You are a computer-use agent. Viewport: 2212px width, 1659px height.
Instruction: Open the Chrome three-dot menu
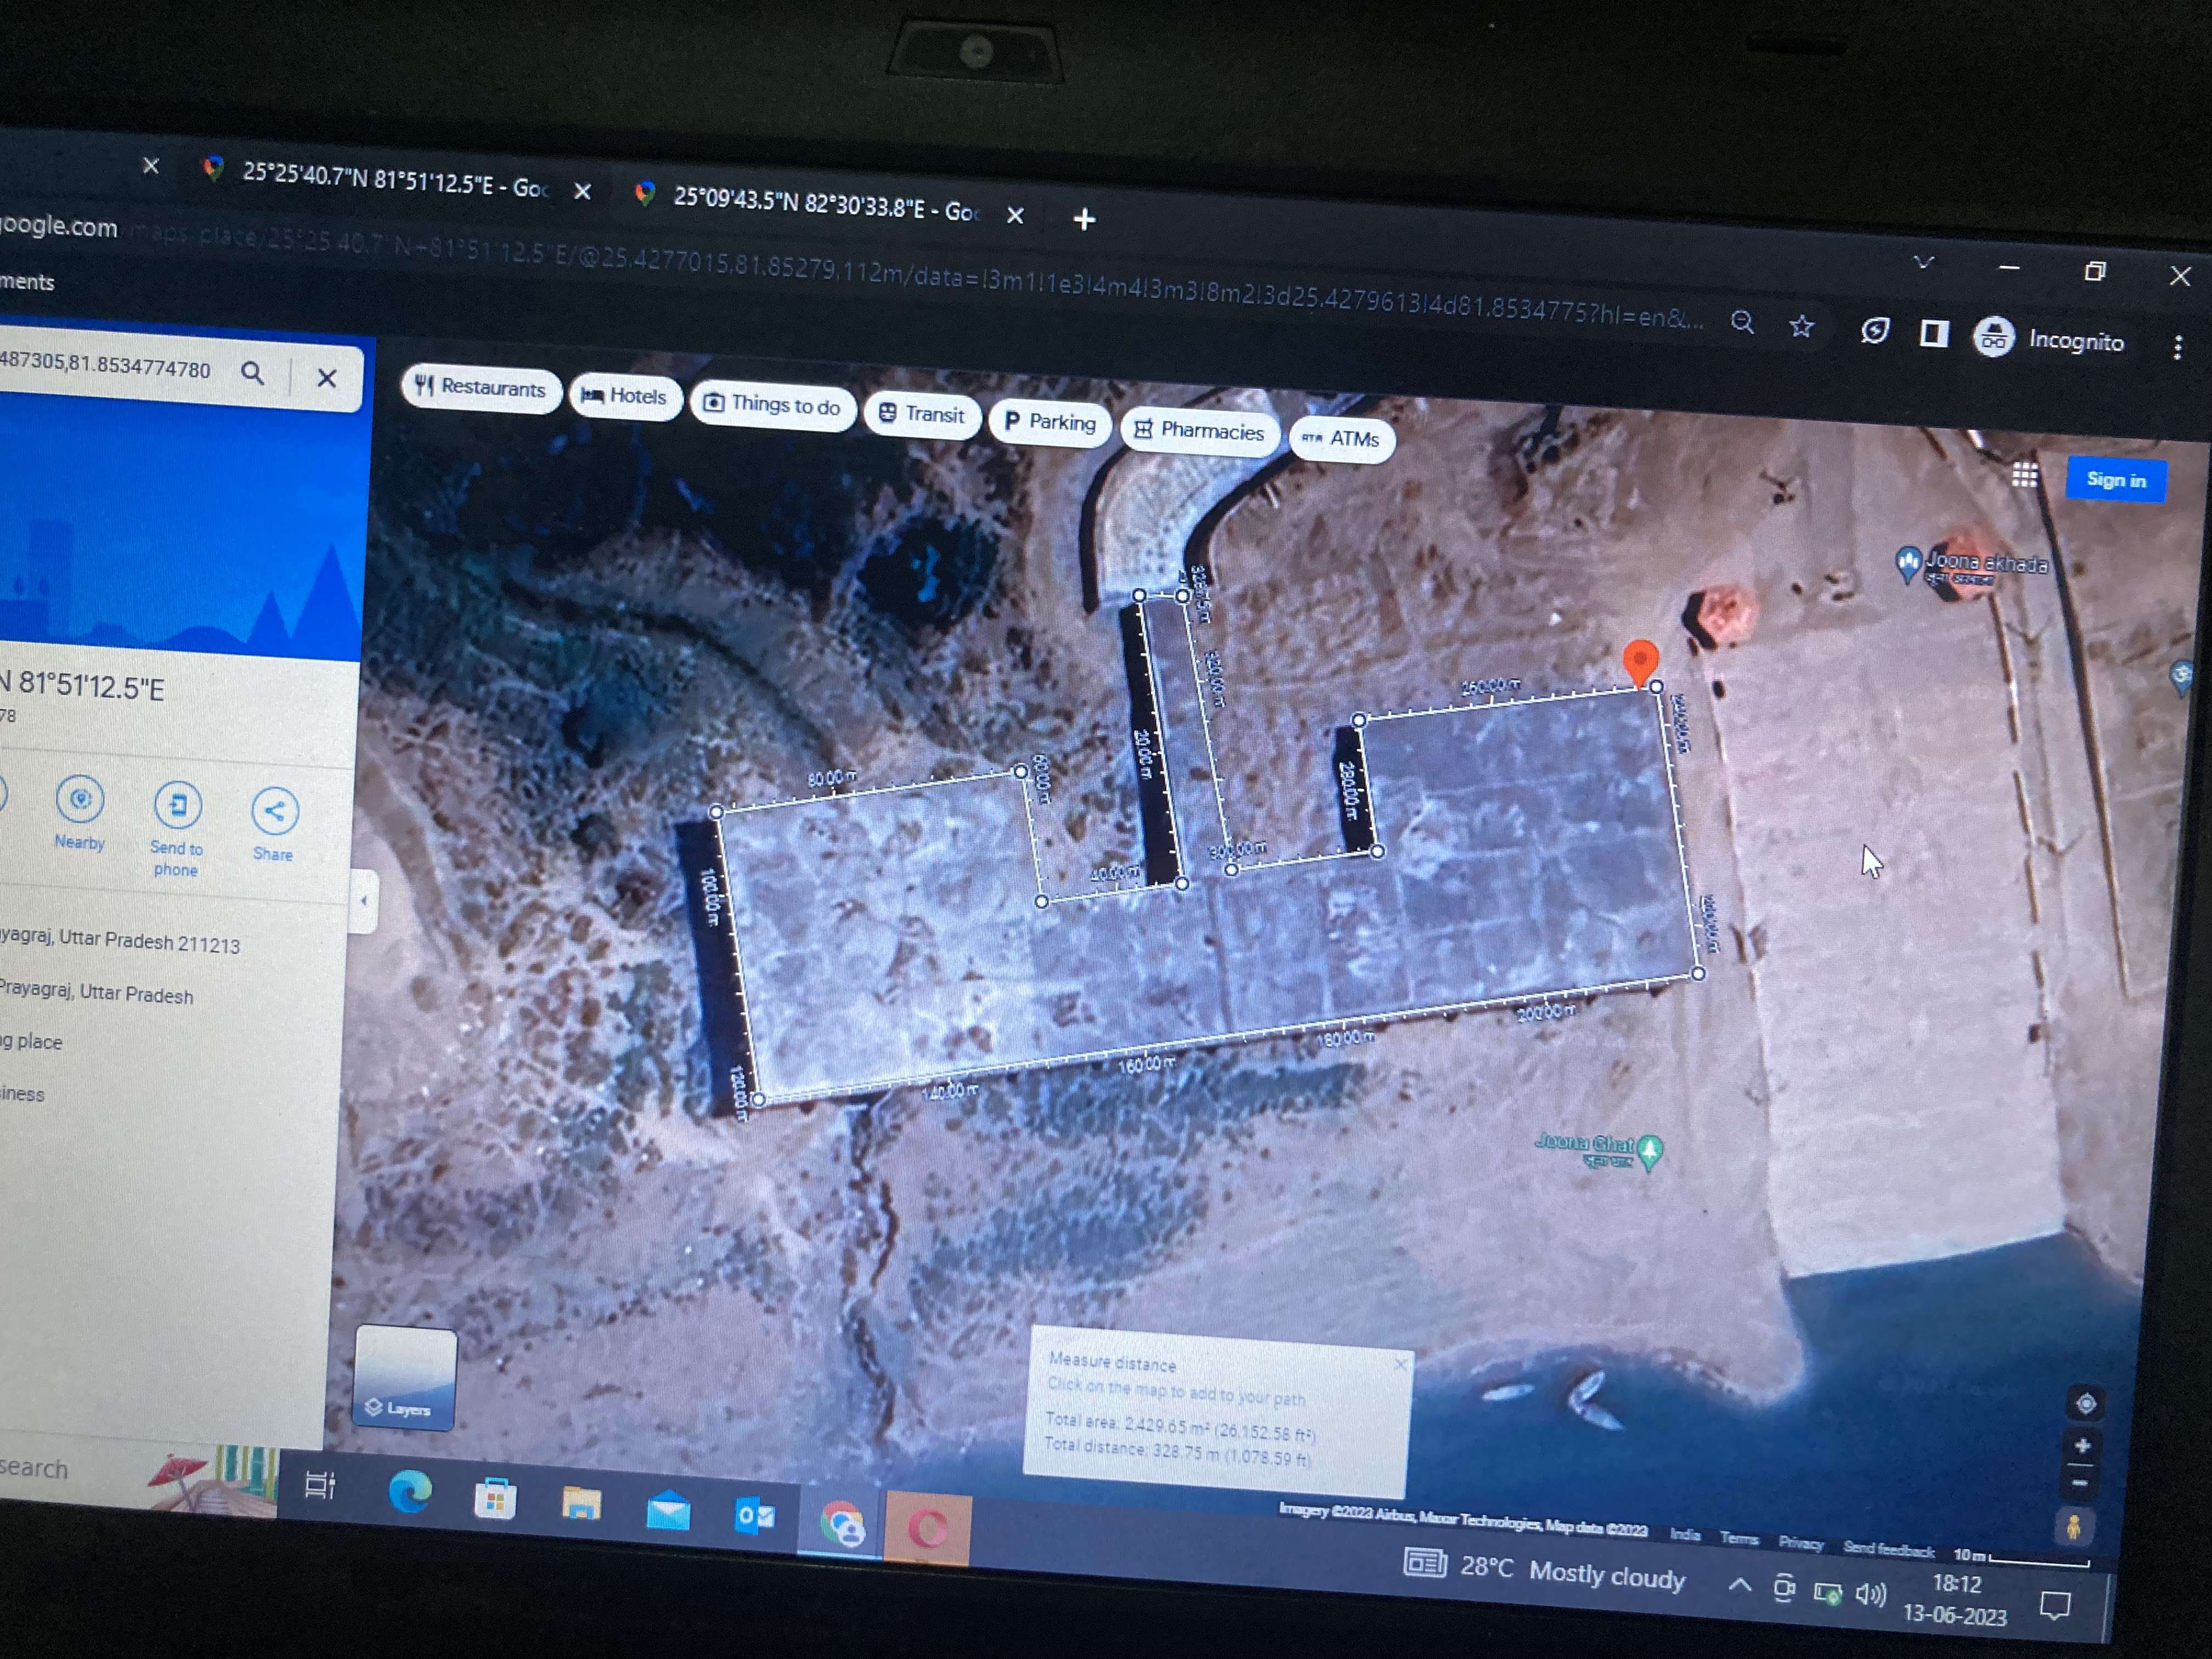2178,348
